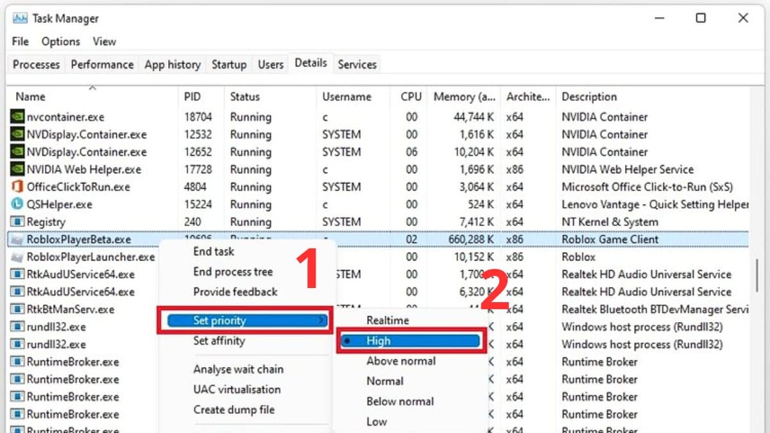Open the Options menu
The width and height of the screenshot is (770, 433).
60,41
